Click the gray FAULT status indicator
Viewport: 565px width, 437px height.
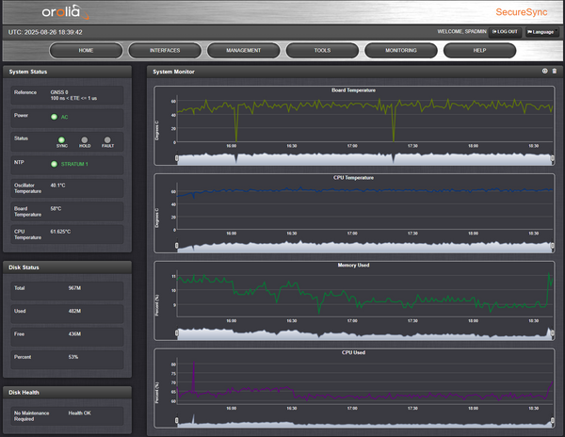click(x=107, y=139)
